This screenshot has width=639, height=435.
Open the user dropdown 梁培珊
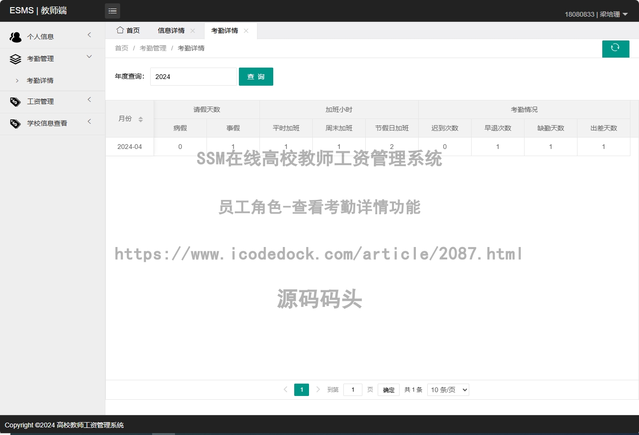click(596, 14)
